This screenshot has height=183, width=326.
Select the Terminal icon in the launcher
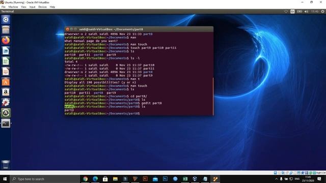tap(6, 124)
